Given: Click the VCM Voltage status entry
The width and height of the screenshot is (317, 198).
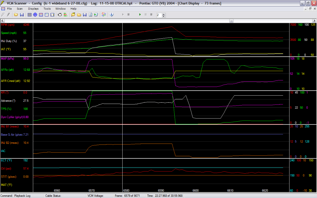Looking at the screenshot, I should 95,196.
